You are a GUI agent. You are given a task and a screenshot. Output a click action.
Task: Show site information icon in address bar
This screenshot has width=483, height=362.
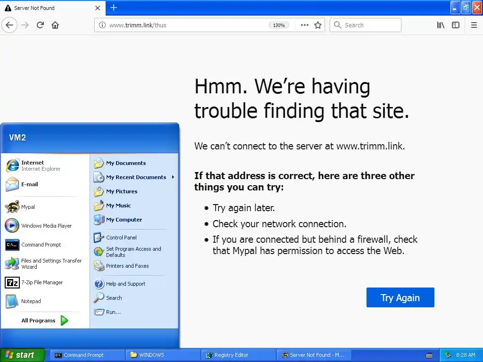click(x=102, y=25)
